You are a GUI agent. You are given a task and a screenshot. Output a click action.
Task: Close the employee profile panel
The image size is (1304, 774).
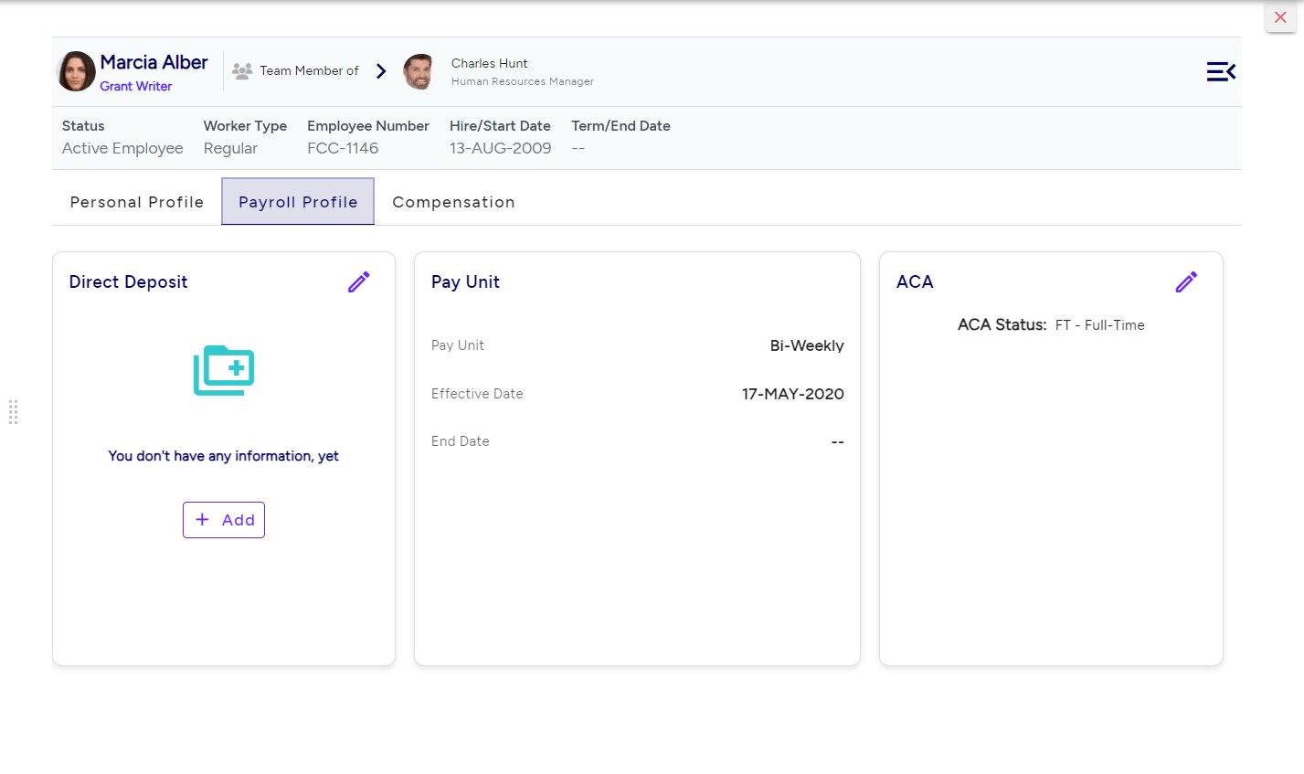[1280, 17]
